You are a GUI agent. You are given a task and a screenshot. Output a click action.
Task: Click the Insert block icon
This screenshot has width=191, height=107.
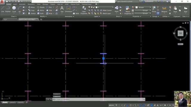pyautogui.click(x=117, y=9)
